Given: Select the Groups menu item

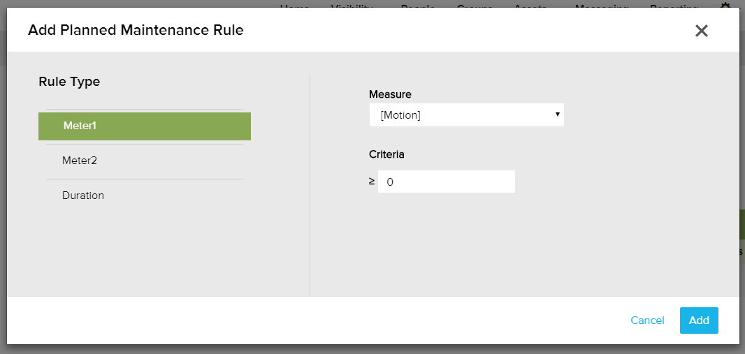Looking at the screenshot, I should [x=475, y=6].
